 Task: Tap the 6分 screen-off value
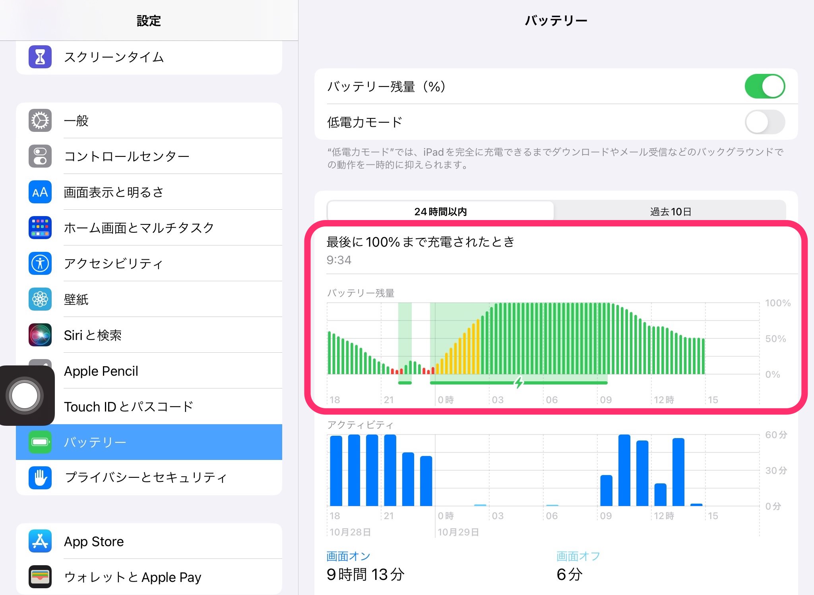[x=570, y=574]
